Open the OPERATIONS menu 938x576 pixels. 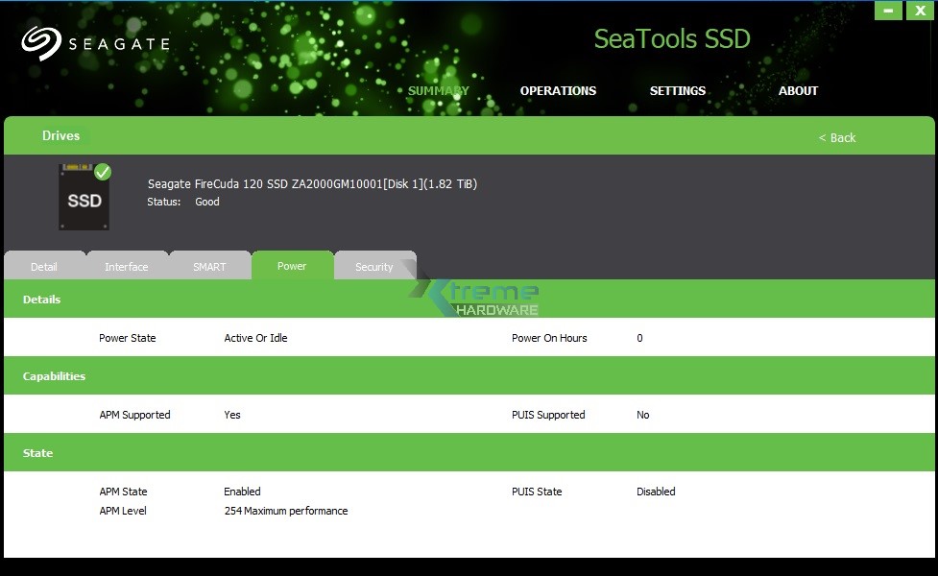click(x=558, y=90)
